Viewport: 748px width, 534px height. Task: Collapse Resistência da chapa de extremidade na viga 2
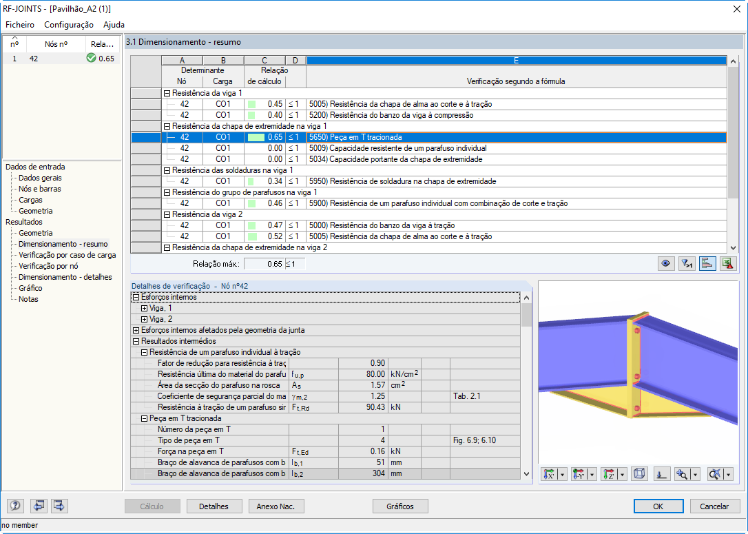(167, 247)
